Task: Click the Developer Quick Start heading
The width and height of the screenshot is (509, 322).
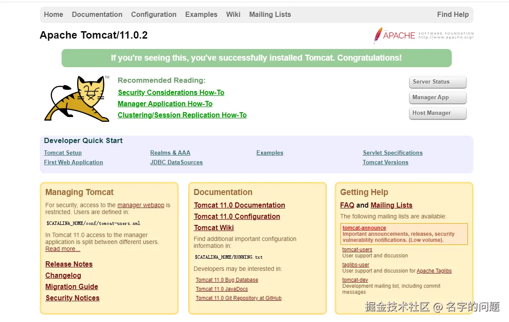Action: point(83,140)
